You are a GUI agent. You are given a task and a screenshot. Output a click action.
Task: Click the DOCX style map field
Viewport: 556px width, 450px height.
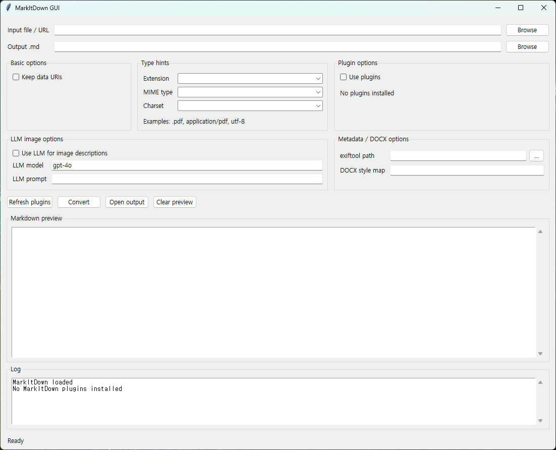(467, 170)
